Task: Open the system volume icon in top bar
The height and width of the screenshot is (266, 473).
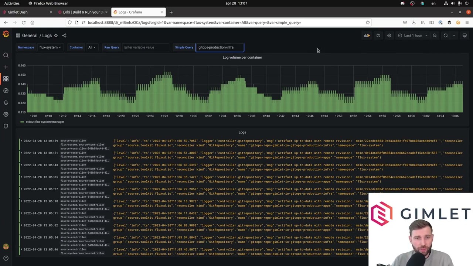Action: [453, 3]
